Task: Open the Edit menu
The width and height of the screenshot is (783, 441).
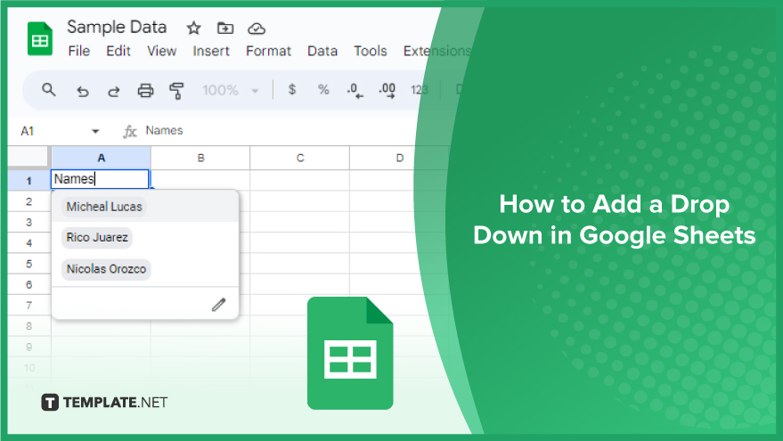Action: 118,51
